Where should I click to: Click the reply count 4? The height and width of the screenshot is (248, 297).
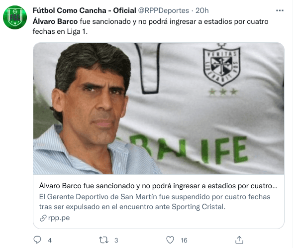tap(50, 241)
